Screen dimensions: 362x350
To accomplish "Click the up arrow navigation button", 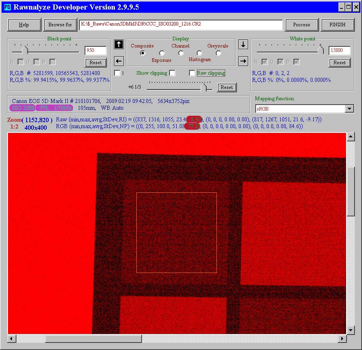I will pos(118,44).
